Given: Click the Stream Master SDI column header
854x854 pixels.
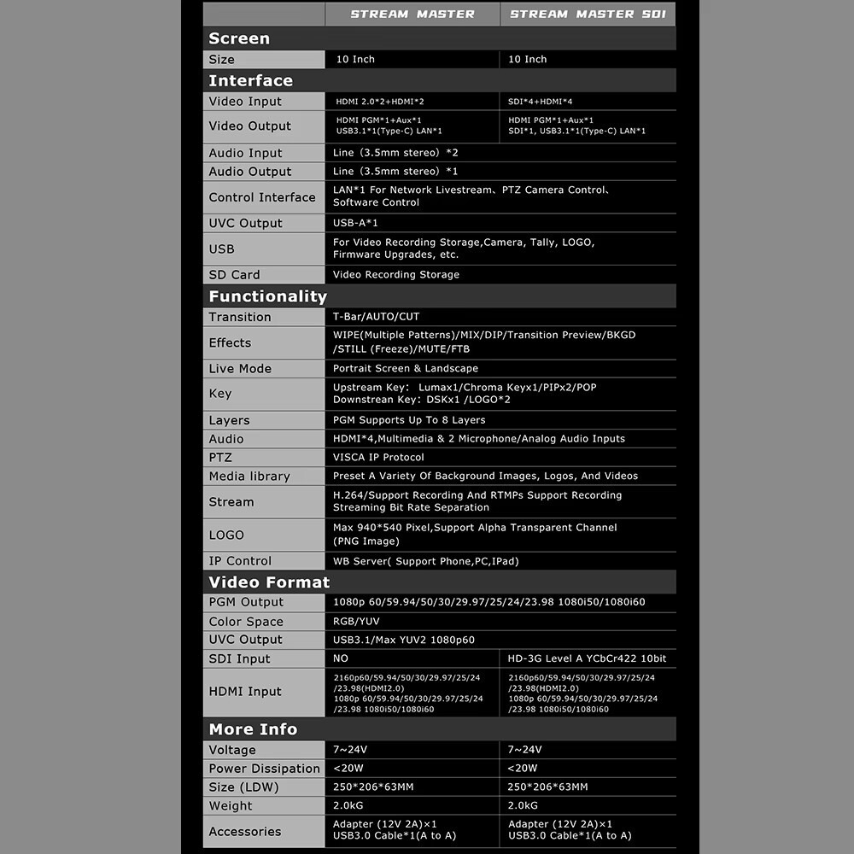Looking at the screenshot, I should (x=587, y=14).
